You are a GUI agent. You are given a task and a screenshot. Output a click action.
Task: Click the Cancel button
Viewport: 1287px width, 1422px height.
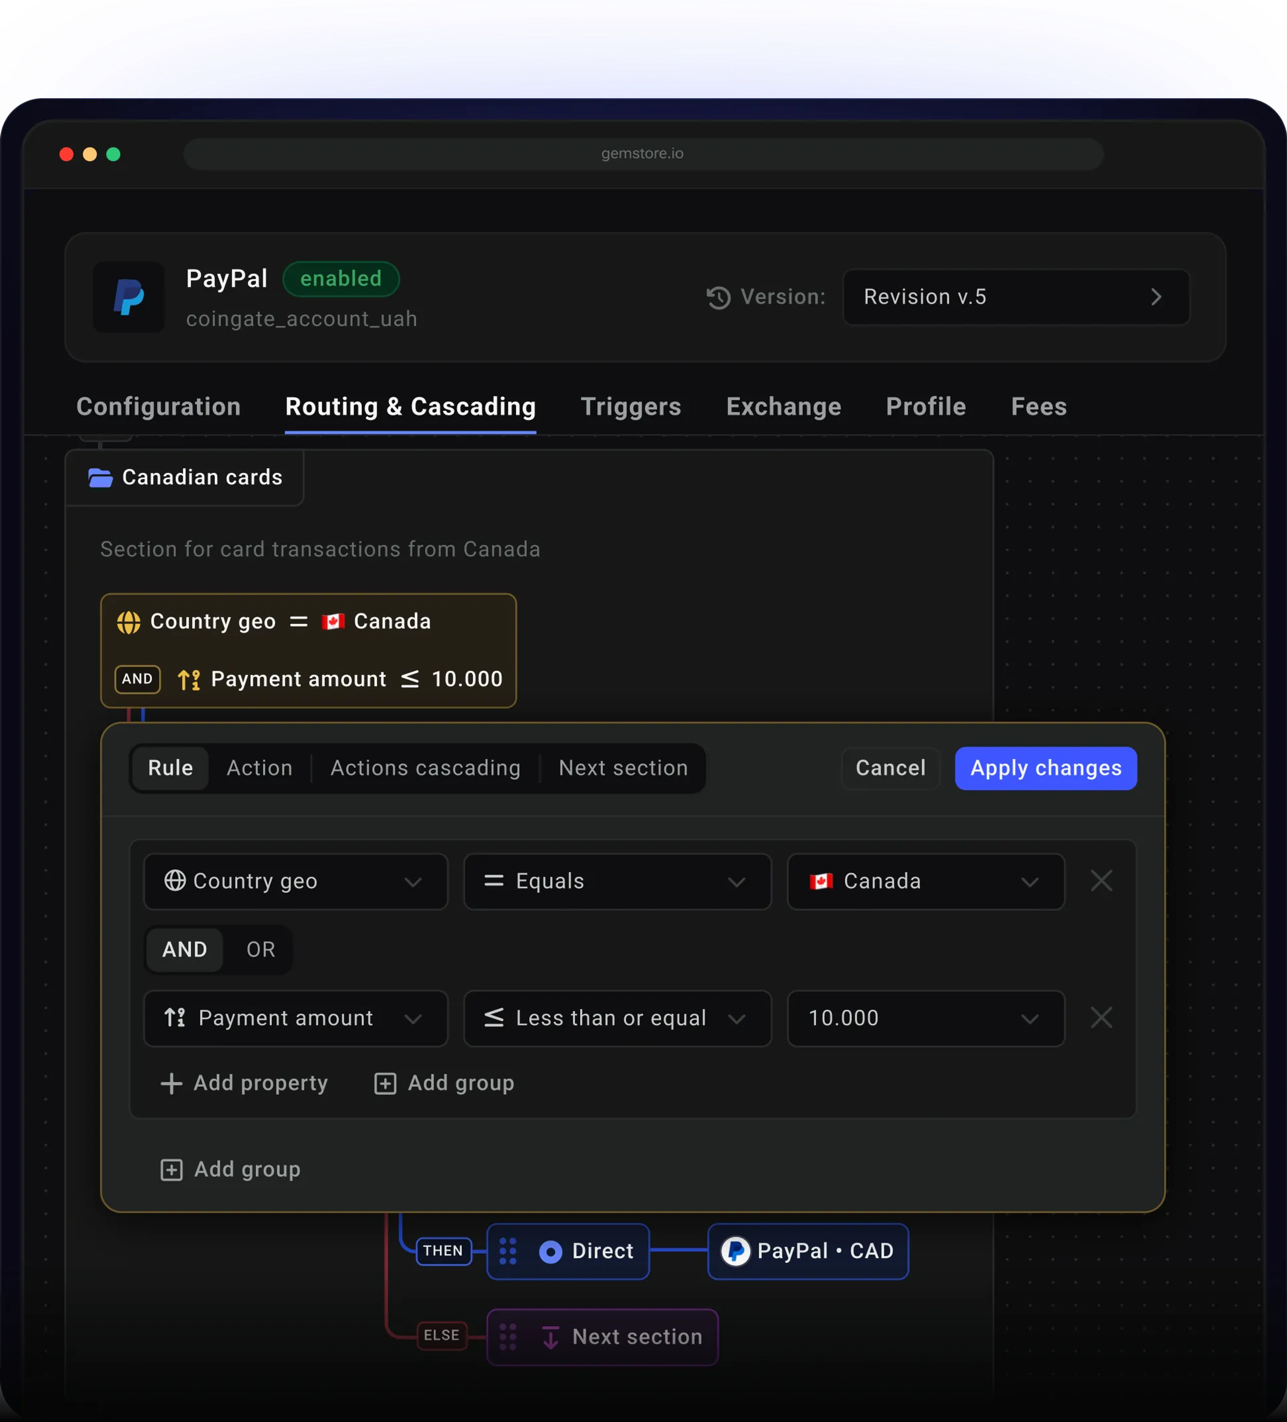click(x=891, y=768)
